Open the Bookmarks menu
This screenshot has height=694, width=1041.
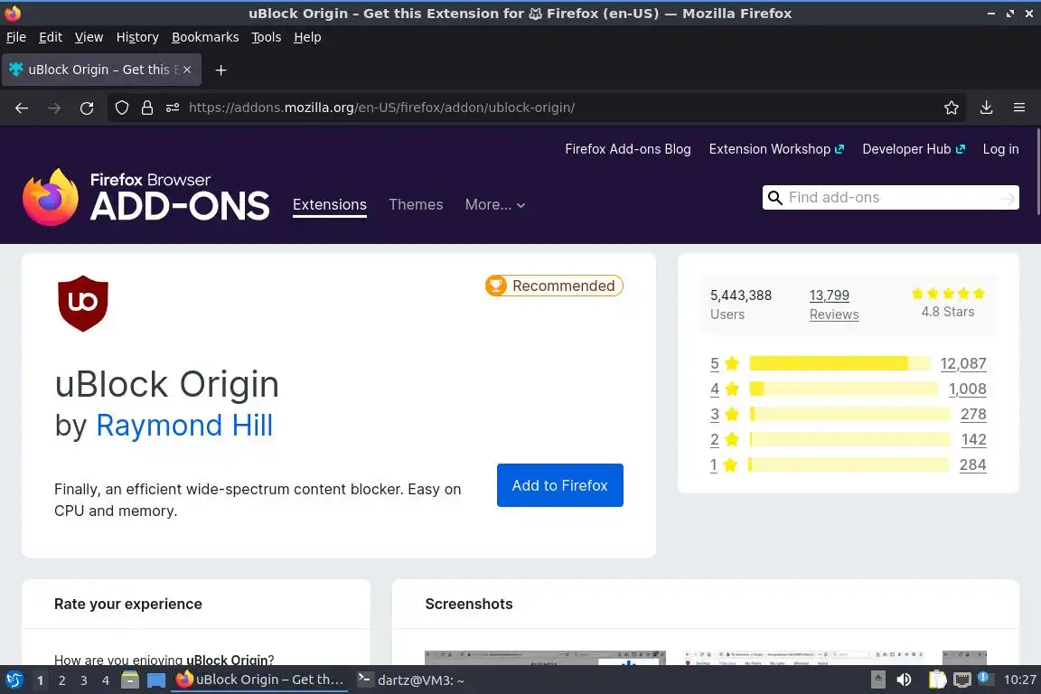(x=205, y=37)
